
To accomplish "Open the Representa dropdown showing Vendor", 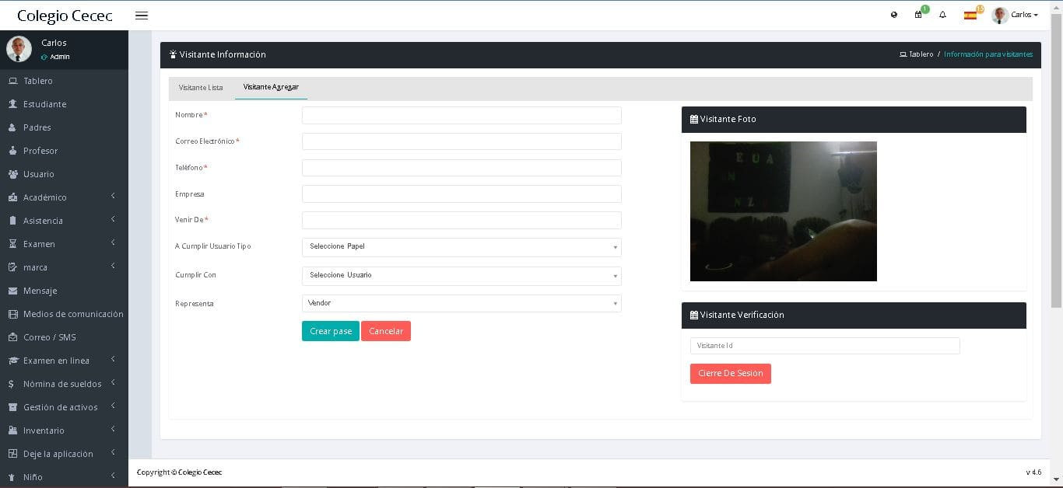I will [x=461, y=303].
